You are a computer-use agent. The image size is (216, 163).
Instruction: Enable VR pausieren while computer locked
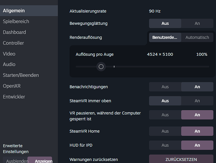coord(197,115)
